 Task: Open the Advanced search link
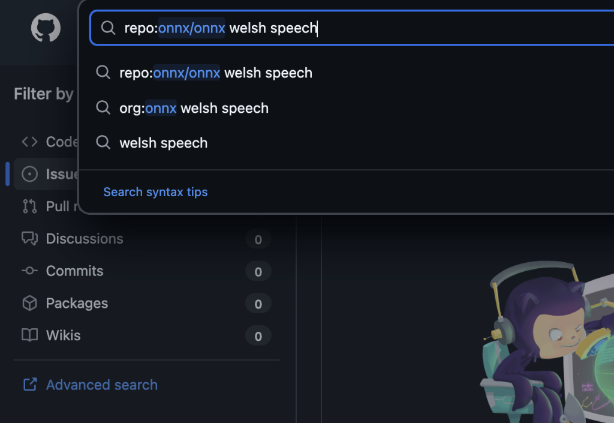(102, 385)
